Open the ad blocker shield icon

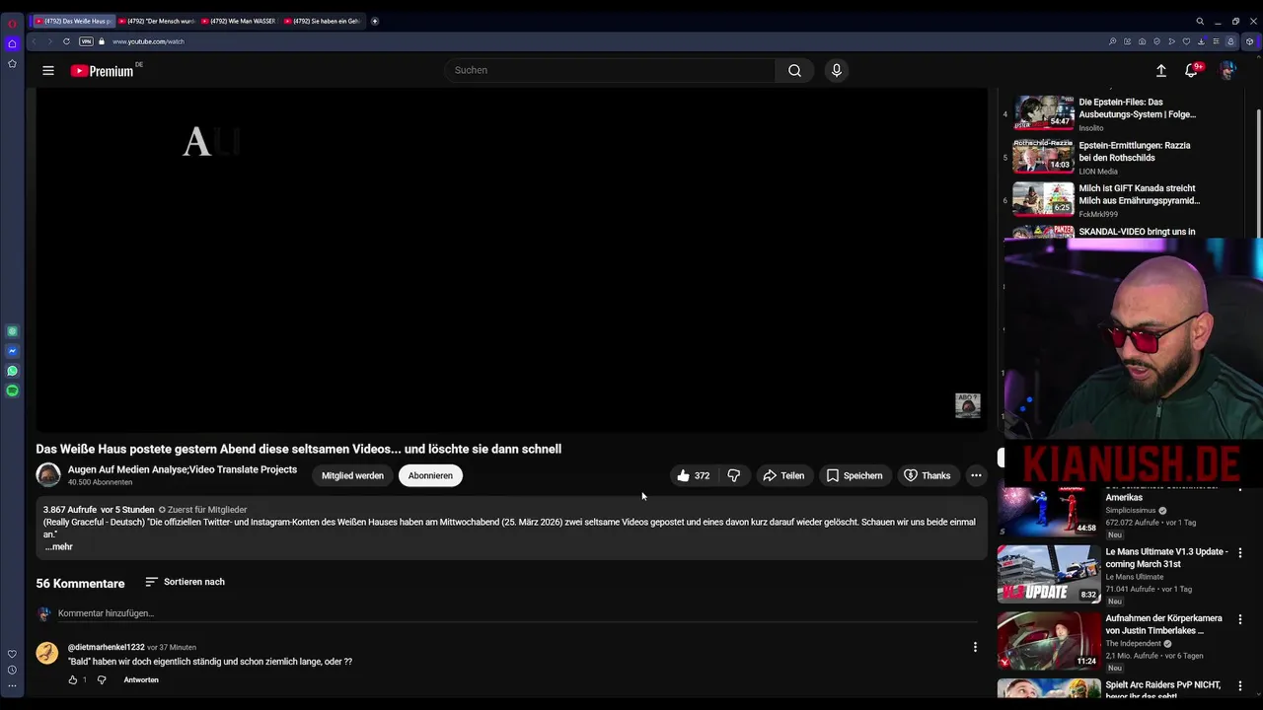pos(1157,41)
